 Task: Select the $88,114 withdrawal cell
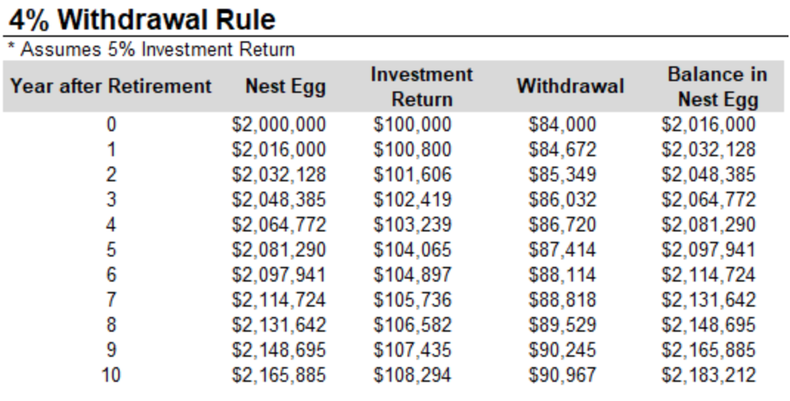tap(563, 275)
